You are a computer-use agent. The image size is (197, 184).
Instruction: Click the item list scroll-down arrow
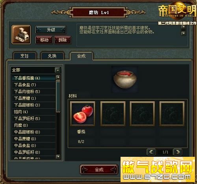tap(58, 156)
